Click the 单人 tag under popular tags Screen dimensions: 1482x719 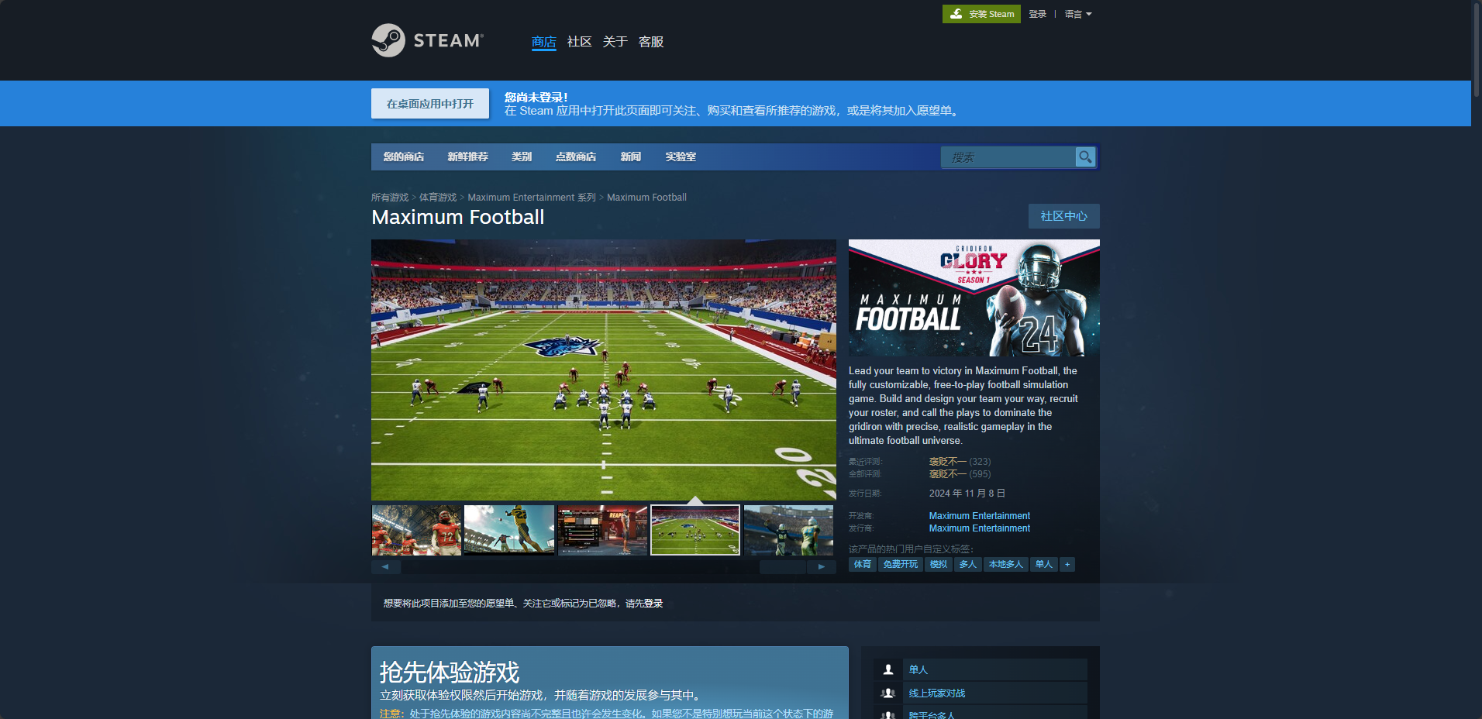(1044, 564)
